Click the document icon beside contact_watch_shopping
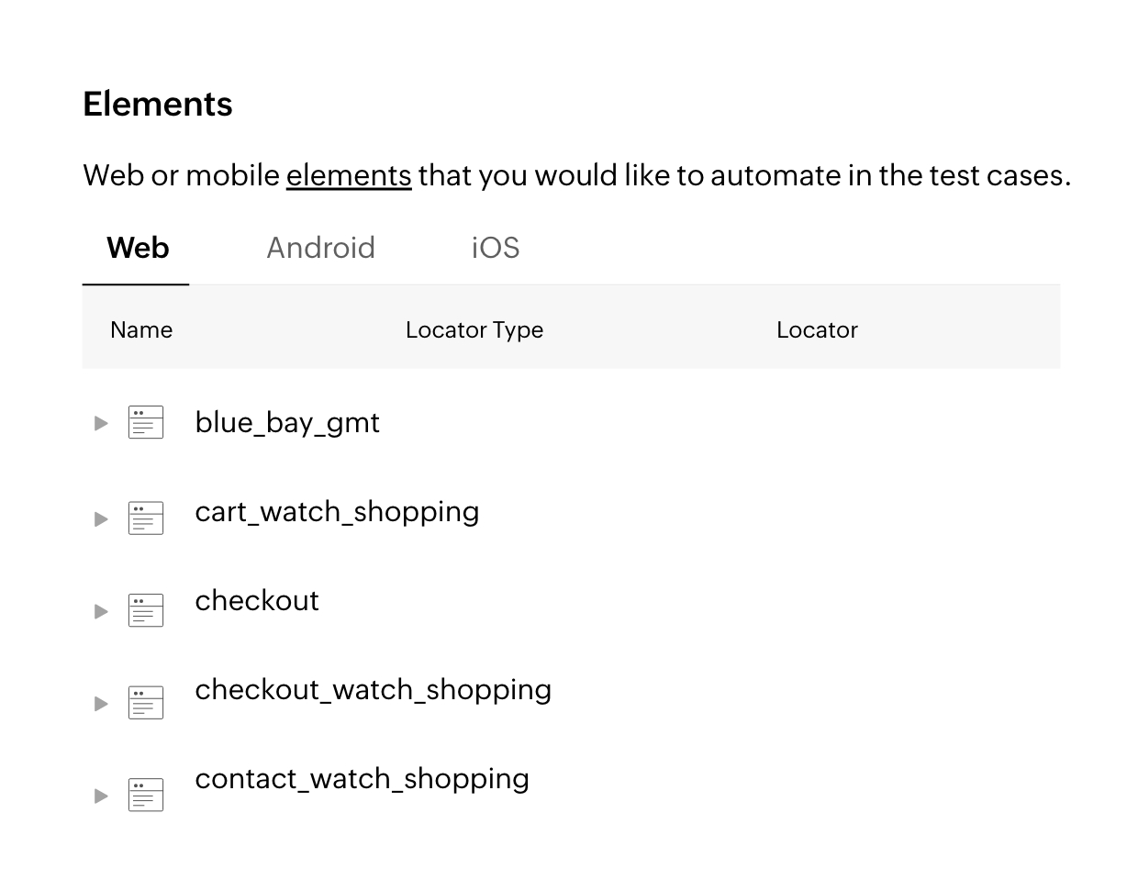The image size is (1127, 891). pyautogui.click(x=145, y=794)
